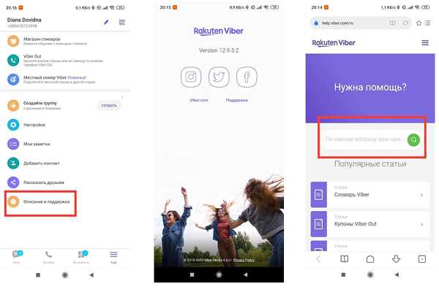Open the Rakuten Viber hamburger menu
Viewport: 439px width, 292px height.
click(425, 43)
